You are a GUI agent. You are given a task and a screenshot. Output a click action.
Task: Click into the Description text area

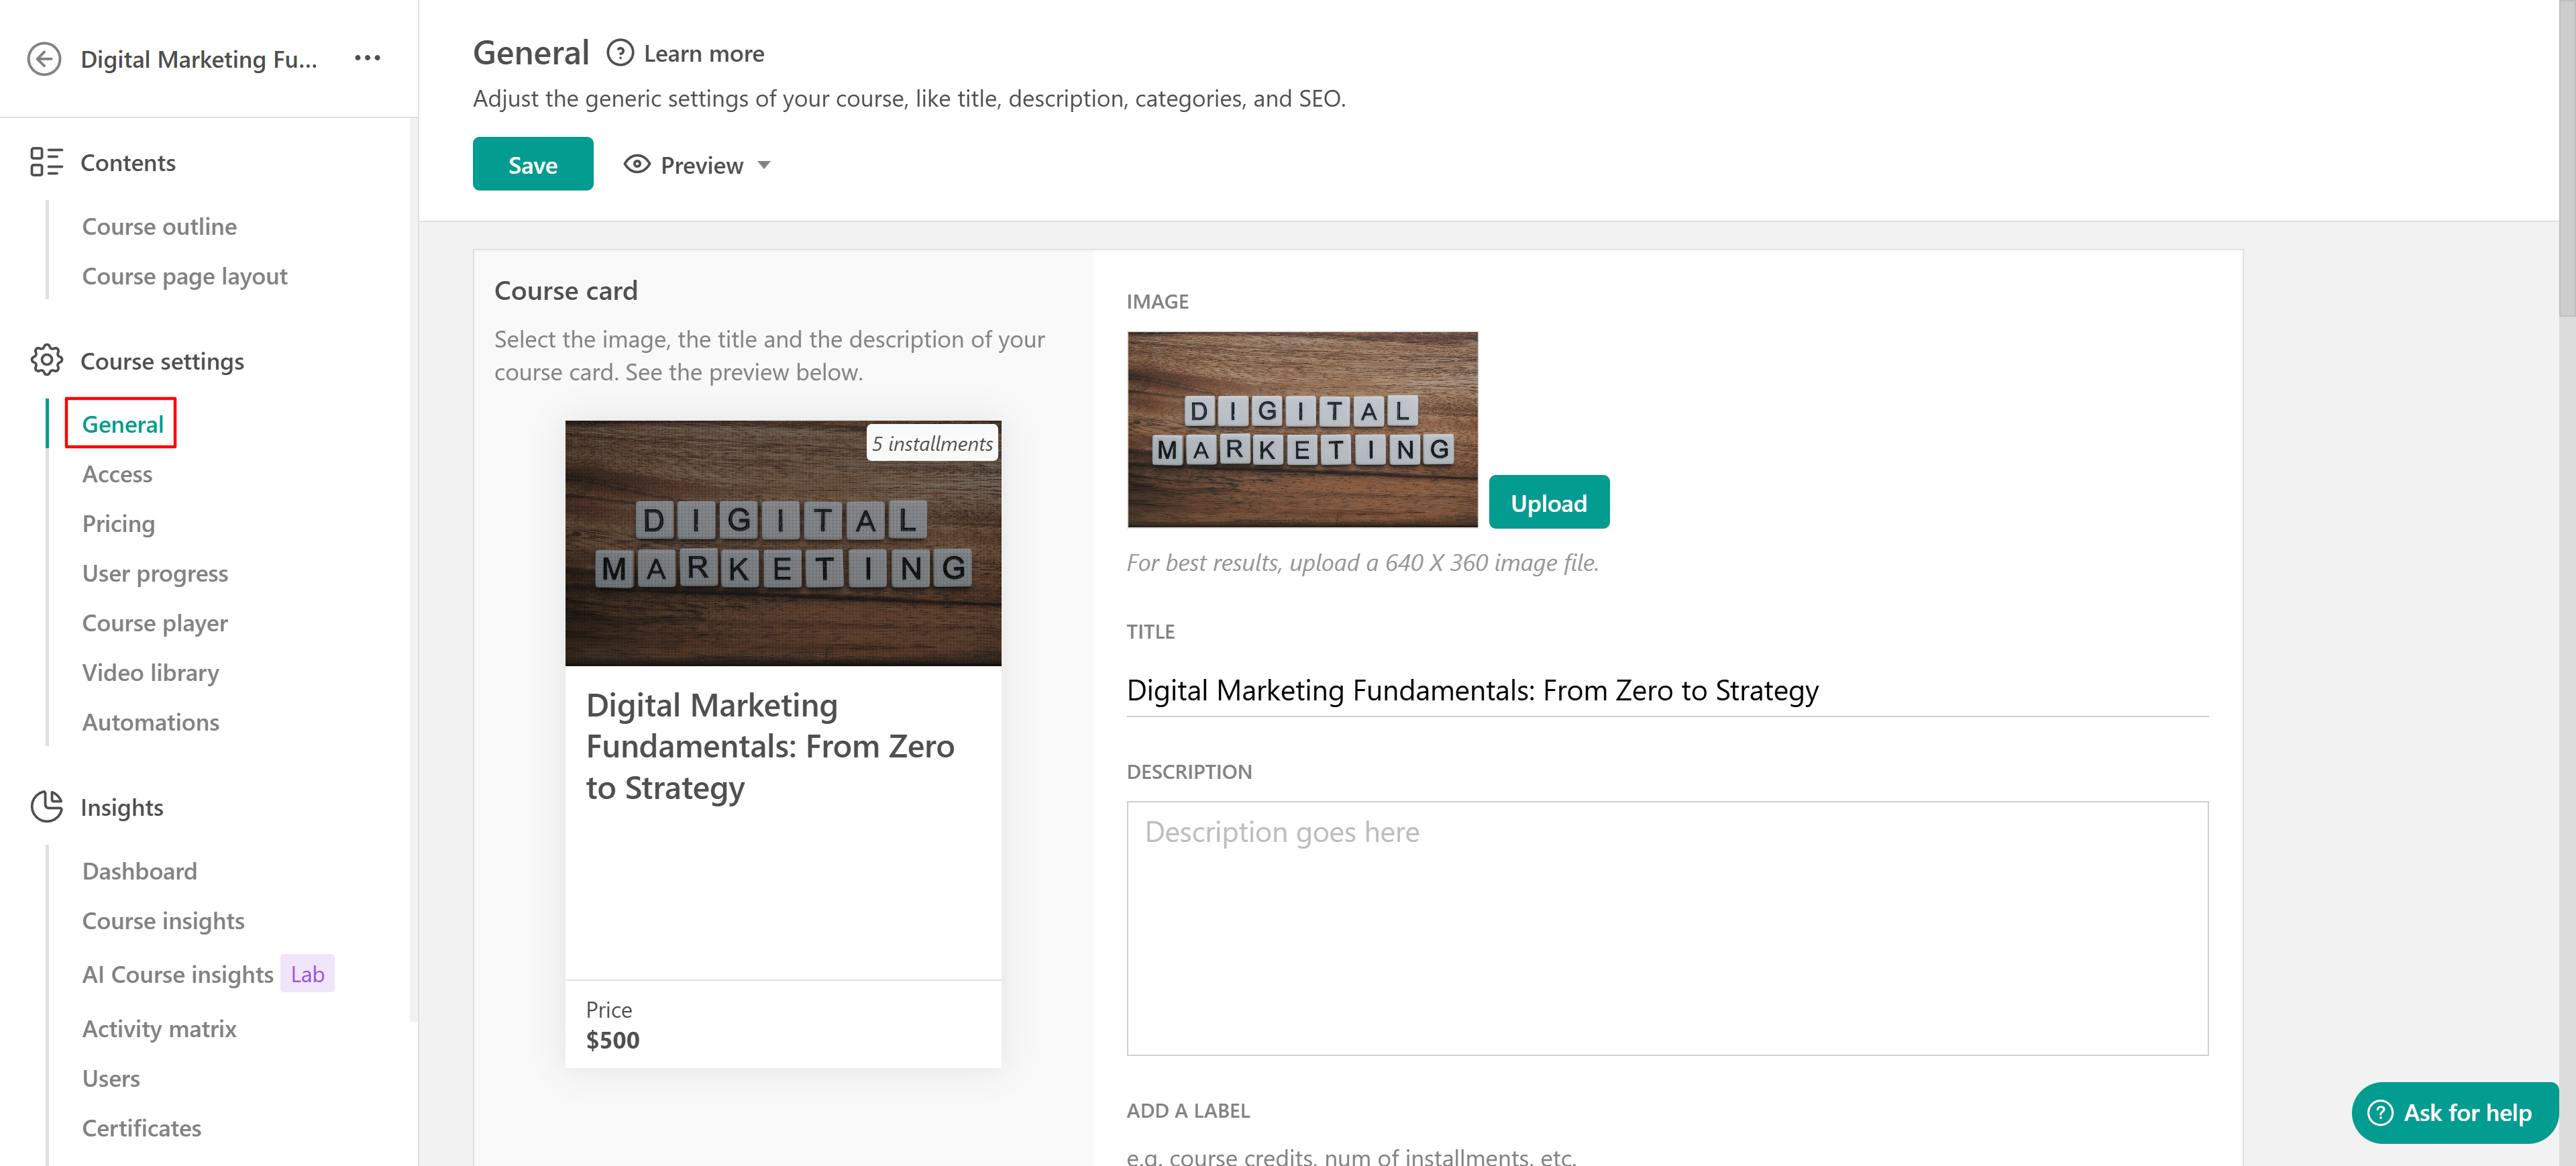tap(1666, 927)
